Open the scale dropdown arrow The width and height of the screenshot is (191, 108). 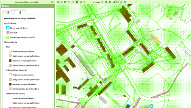[102, 2]
